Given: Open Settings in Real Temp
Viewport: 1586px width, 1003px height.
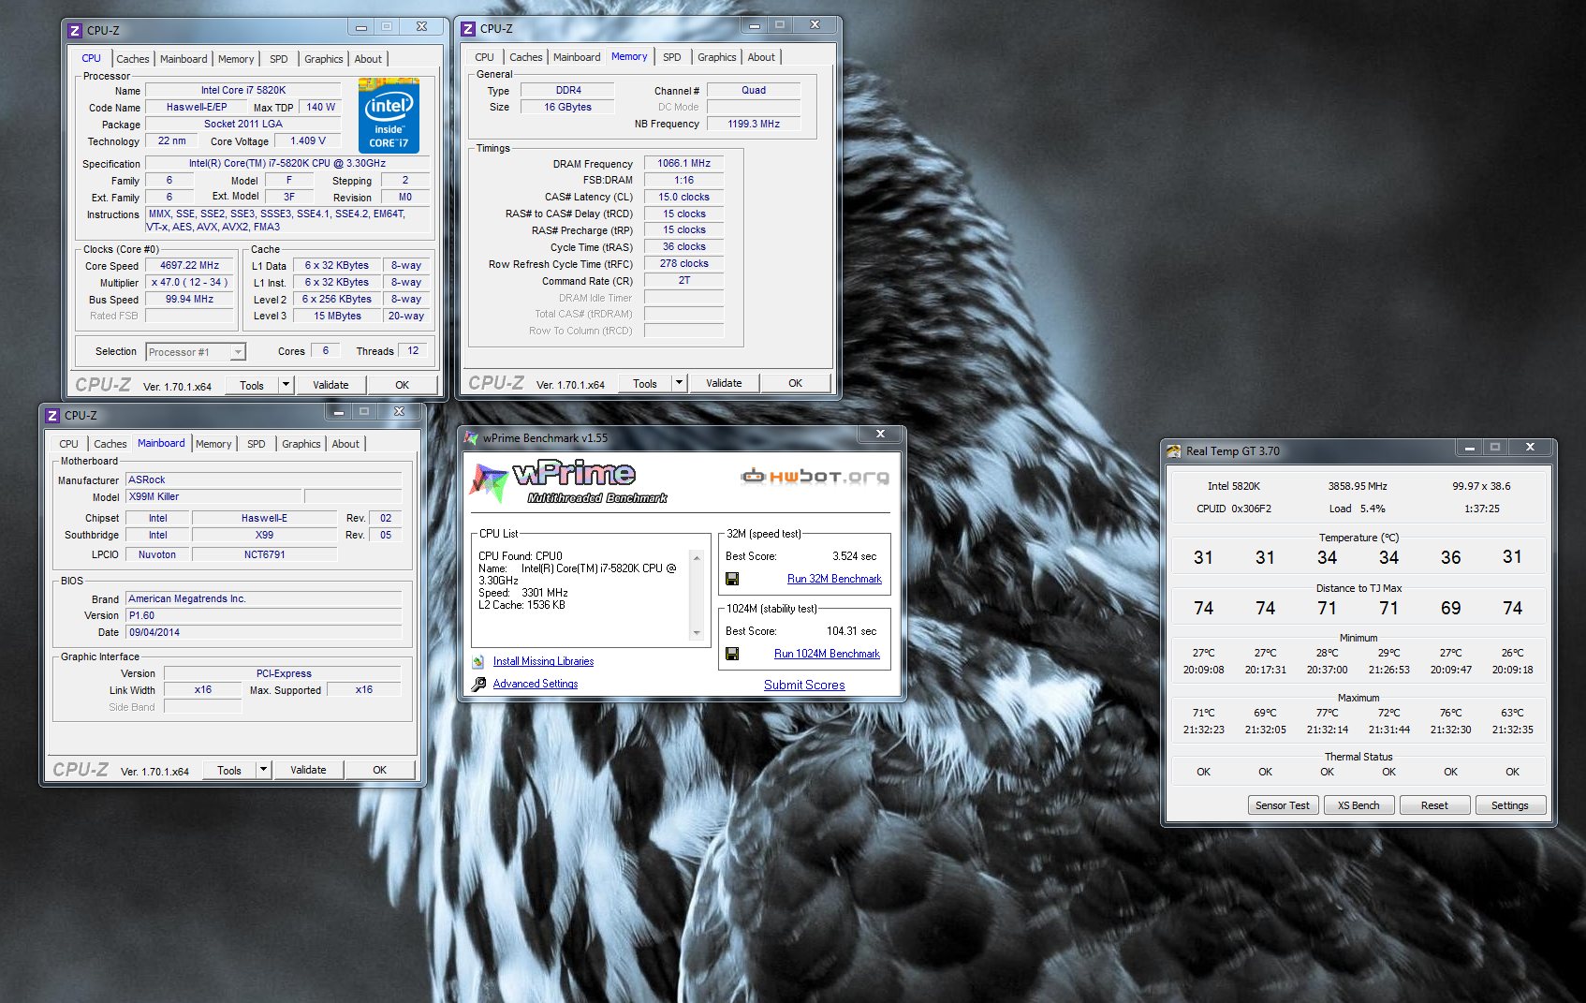Looking at the screenshot, I should click(x=1510, y=805).
